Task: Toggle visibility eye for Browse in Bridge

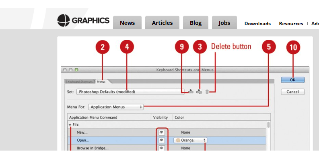Action: [x=162, y=148]
